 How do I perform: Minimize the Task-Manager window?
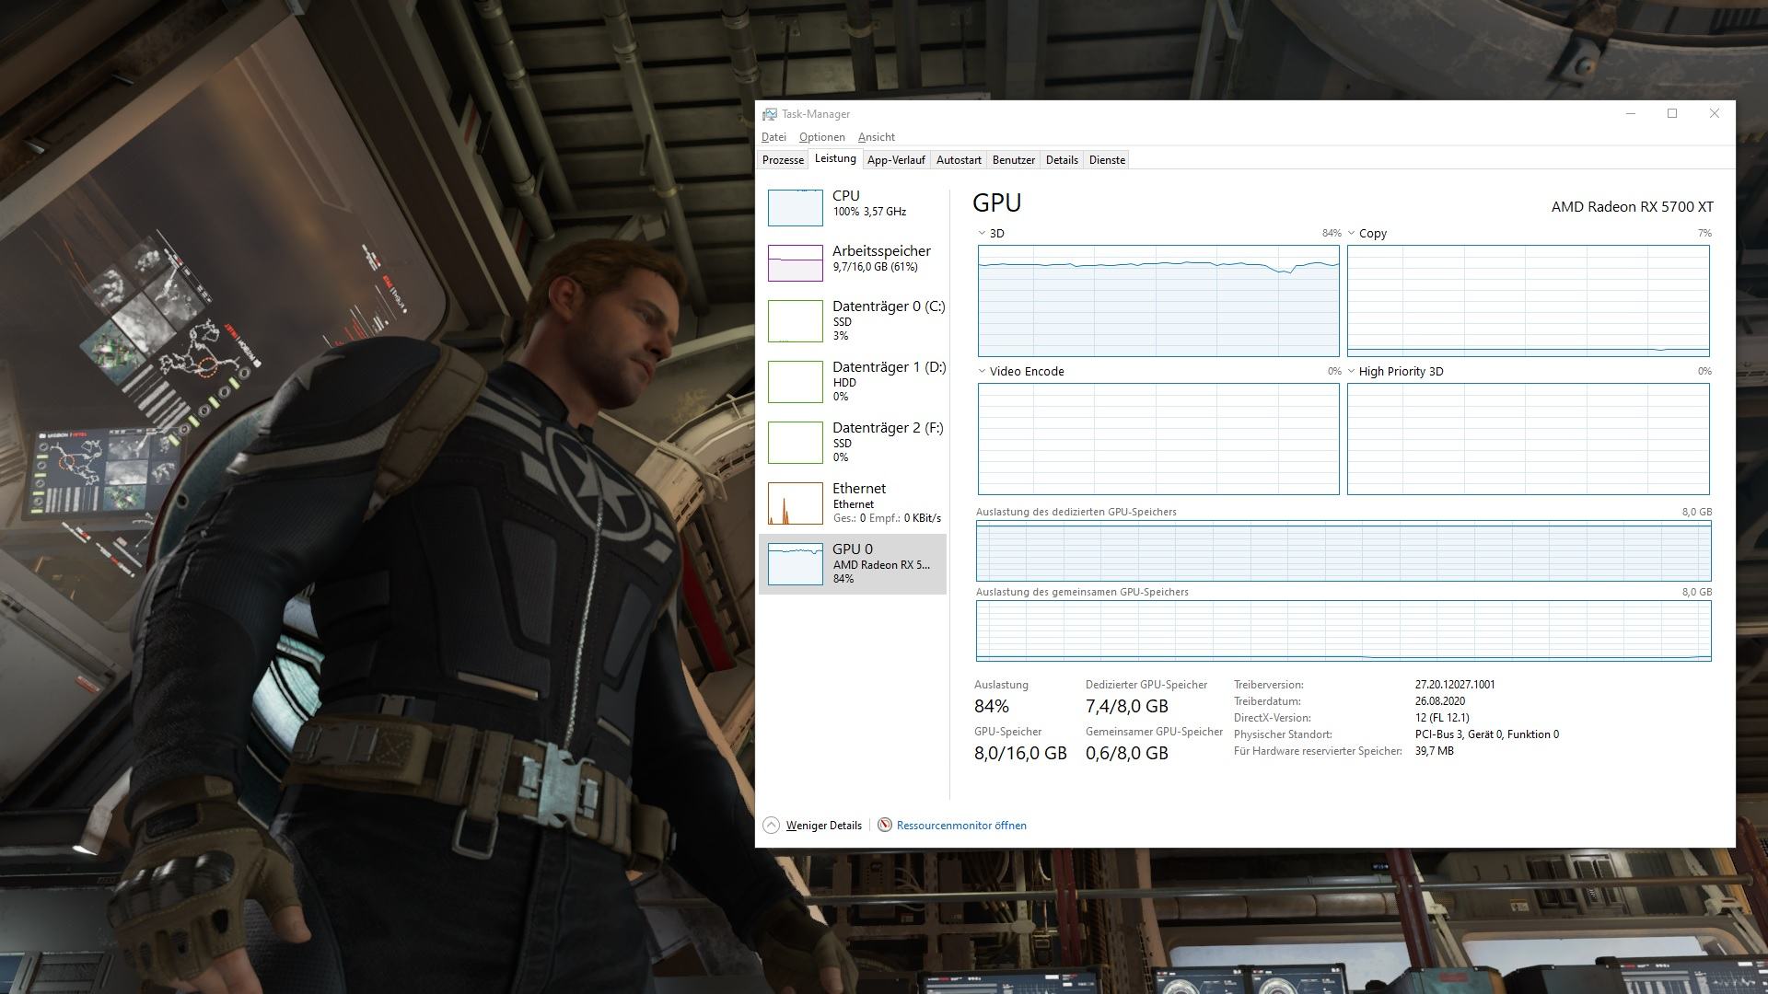pyautogui.click(x=1630, y=114)
